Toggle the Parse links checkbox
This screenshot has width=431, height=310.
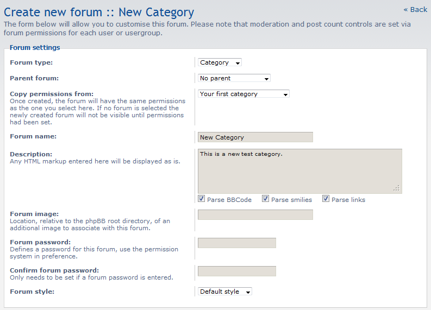pyautogui.click(x=326, y=199)
